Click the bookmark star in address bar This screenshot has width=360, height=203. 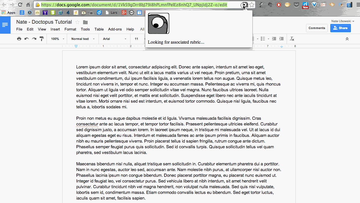click(252, 5)
